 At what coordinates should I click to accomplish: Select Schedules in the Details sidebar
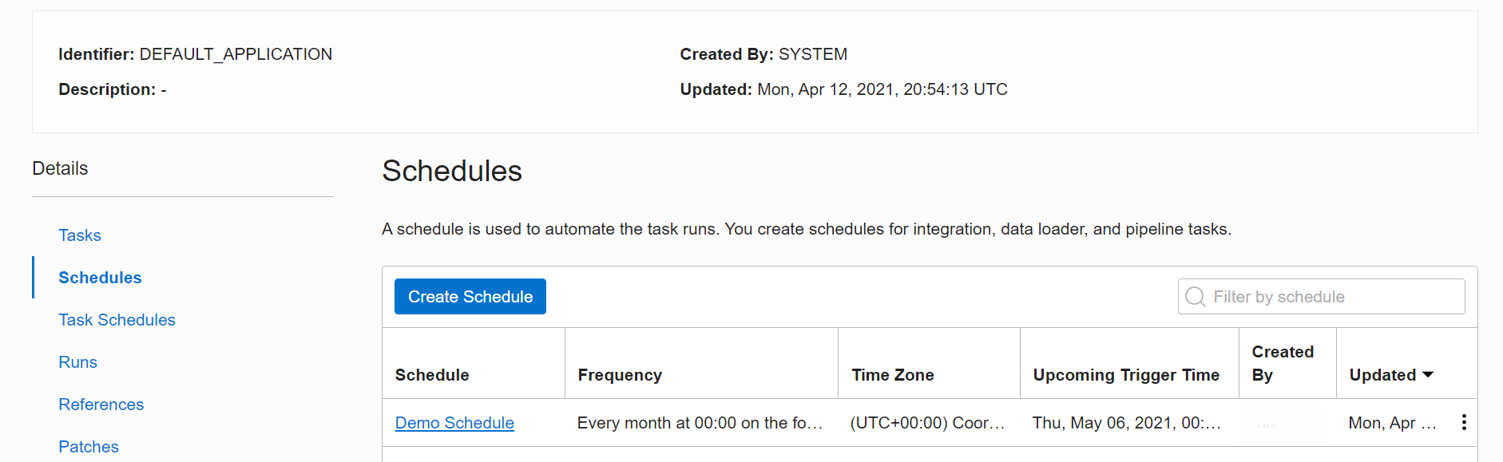[100, 278]
